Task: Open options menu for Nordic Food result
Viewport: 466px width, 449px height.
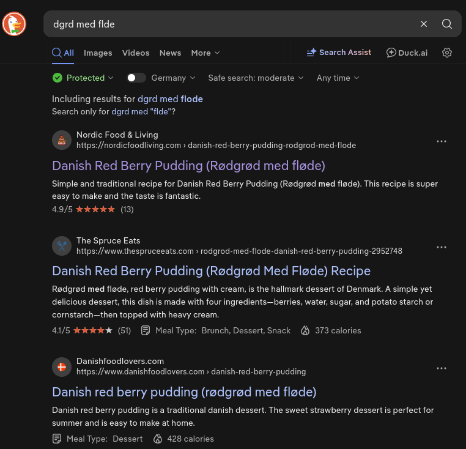Action: click(442, 141)
